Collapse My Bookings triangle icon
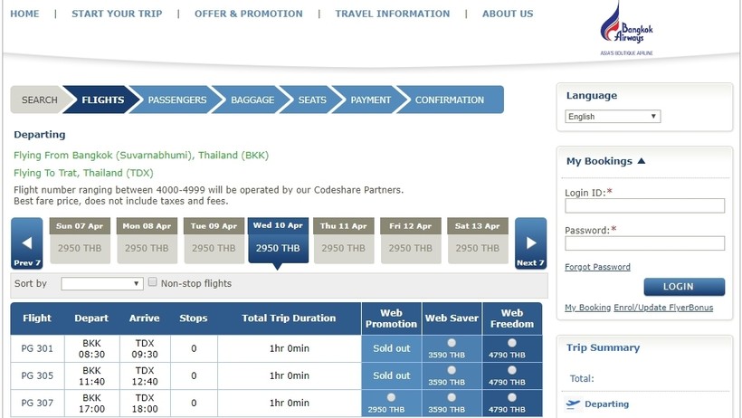Viewport: 742px width, 418px height. click(642, 161)
